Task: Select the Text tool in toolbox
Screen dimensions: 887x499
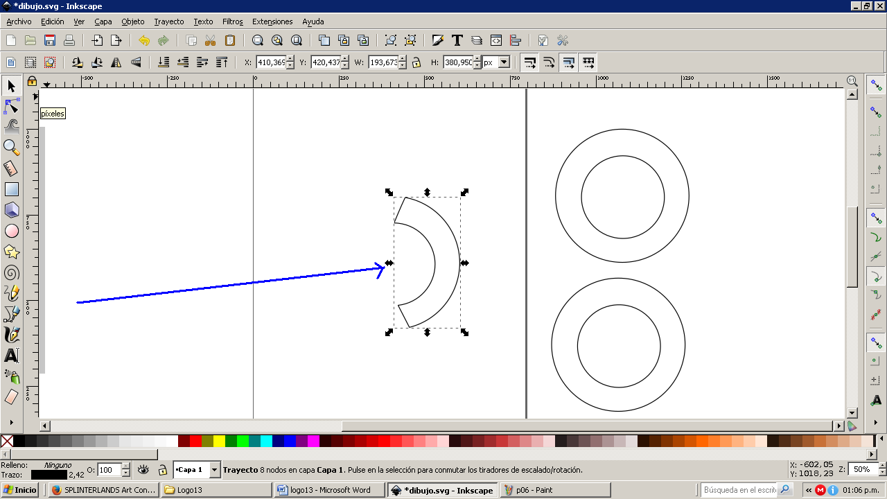Action: [x=11, y=356]
